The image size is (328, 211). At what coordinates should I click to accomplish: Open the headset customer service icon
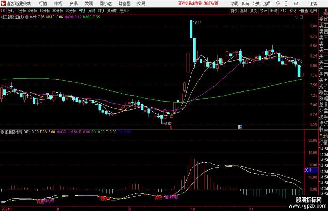278,3
